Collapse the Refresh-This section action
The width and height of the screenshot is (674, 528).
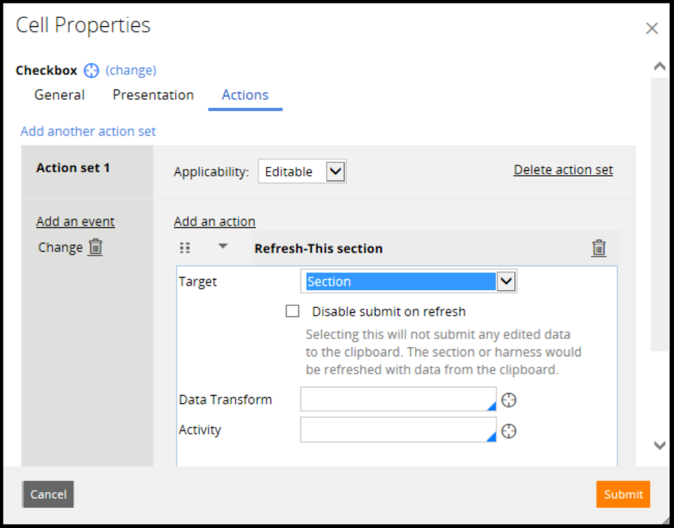[223, 247]
